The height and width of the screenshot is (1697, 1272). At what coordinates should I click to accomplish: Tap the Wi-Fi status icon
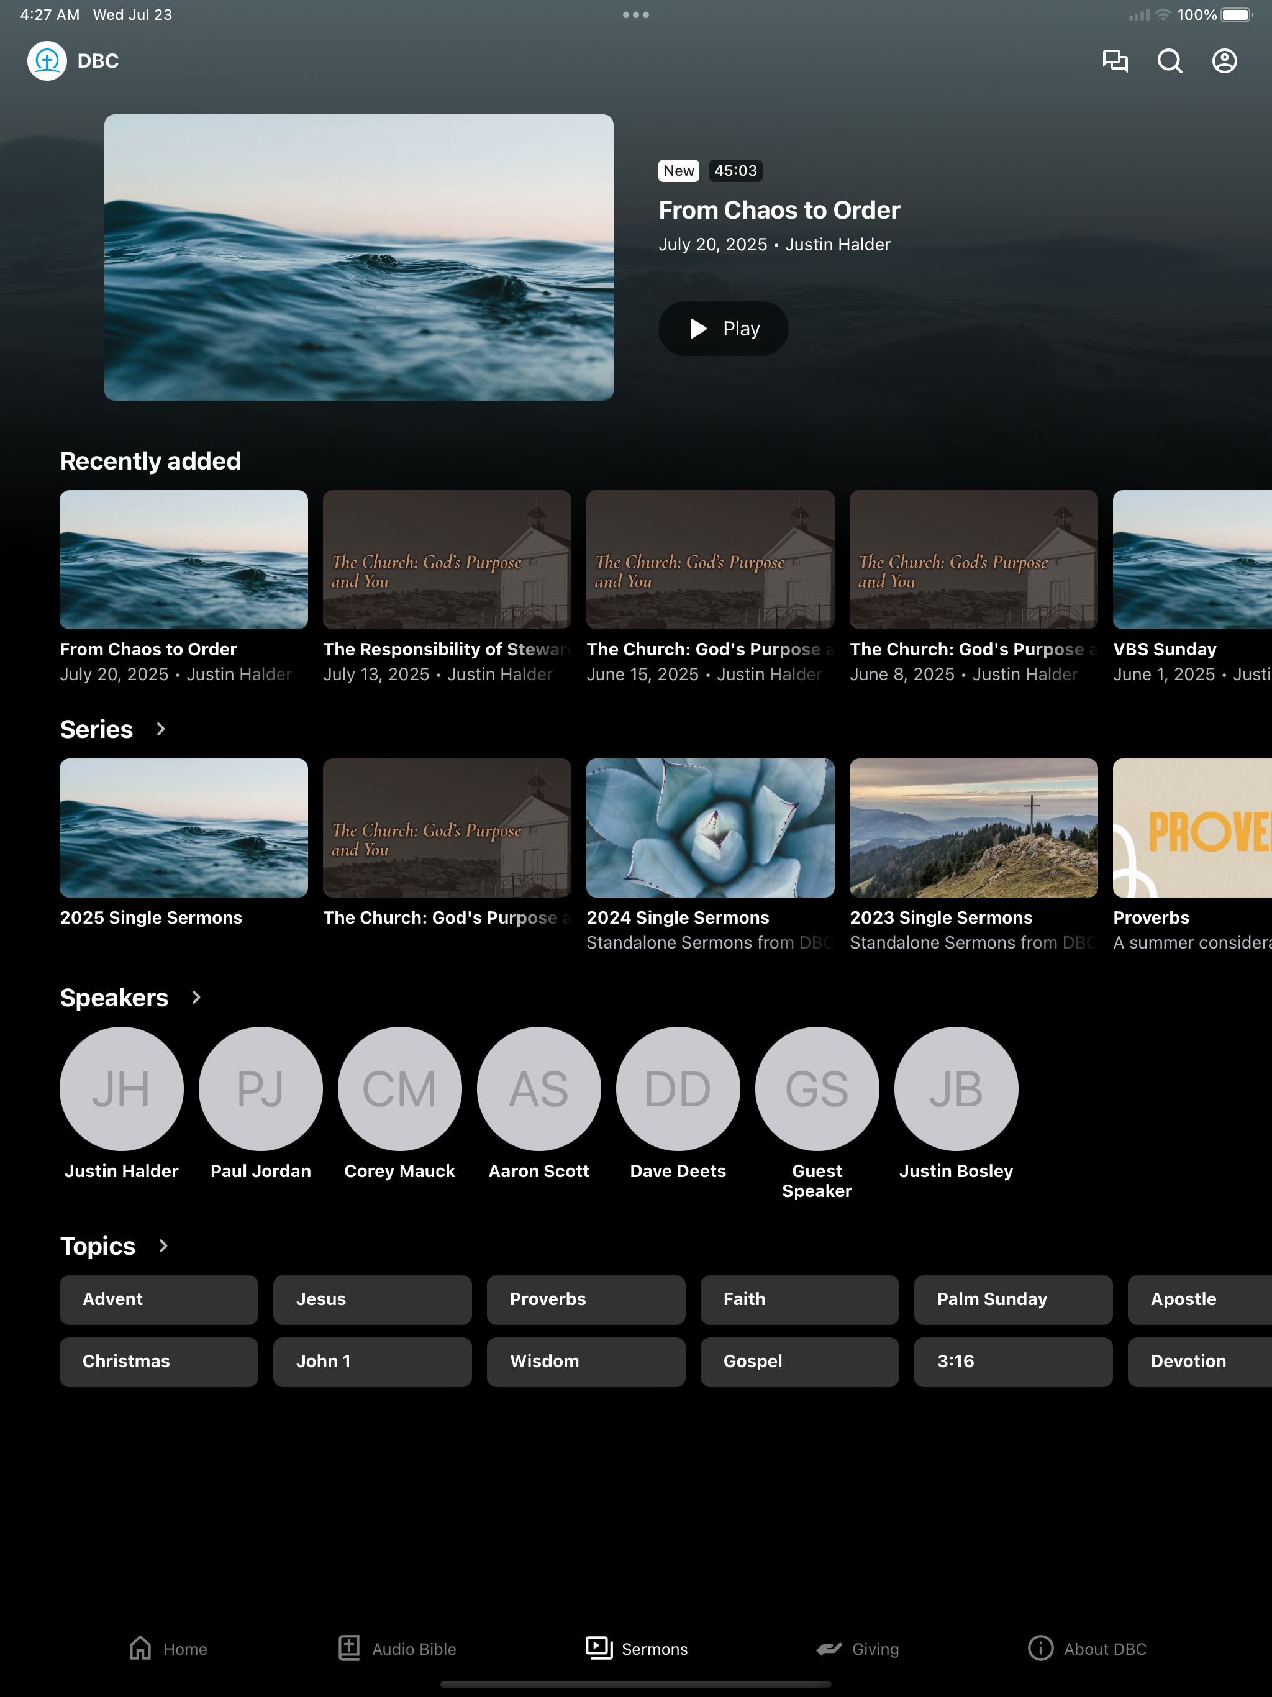click(1163, 14)
